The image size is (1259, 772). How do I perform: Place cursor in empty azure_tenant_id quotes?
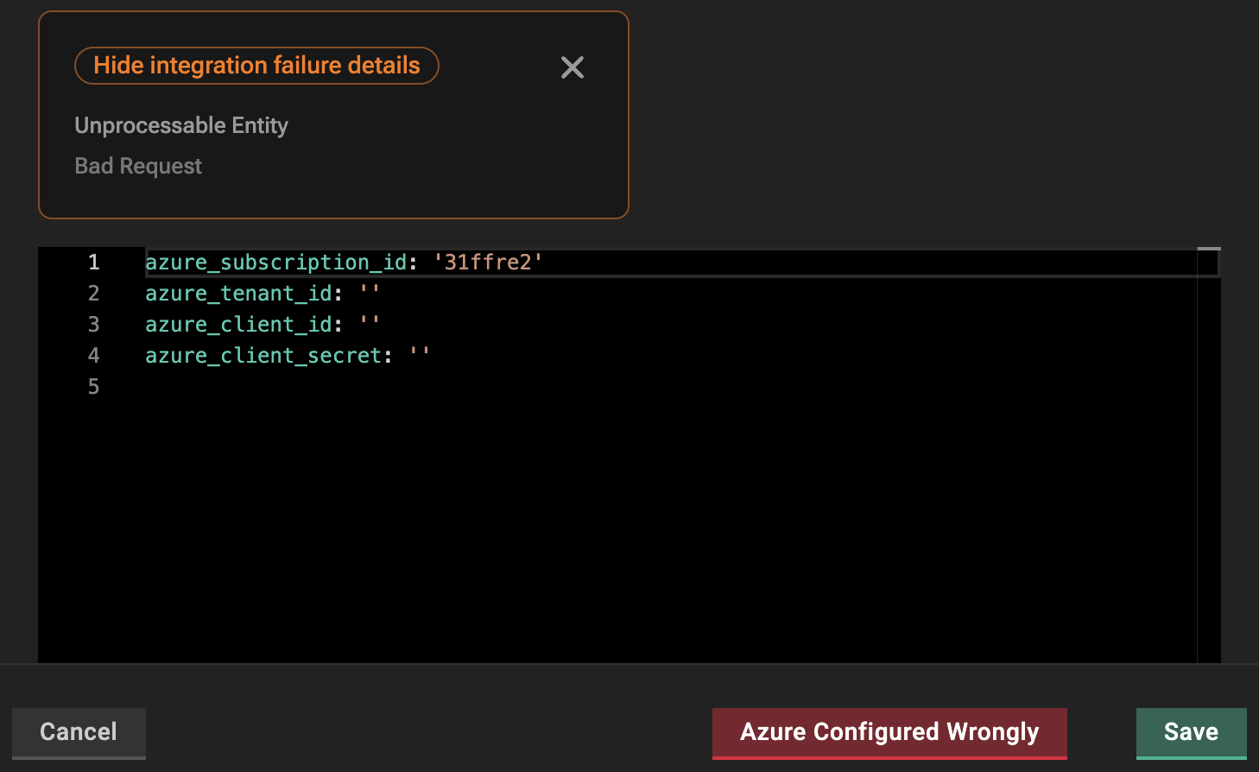pos(370,294)
